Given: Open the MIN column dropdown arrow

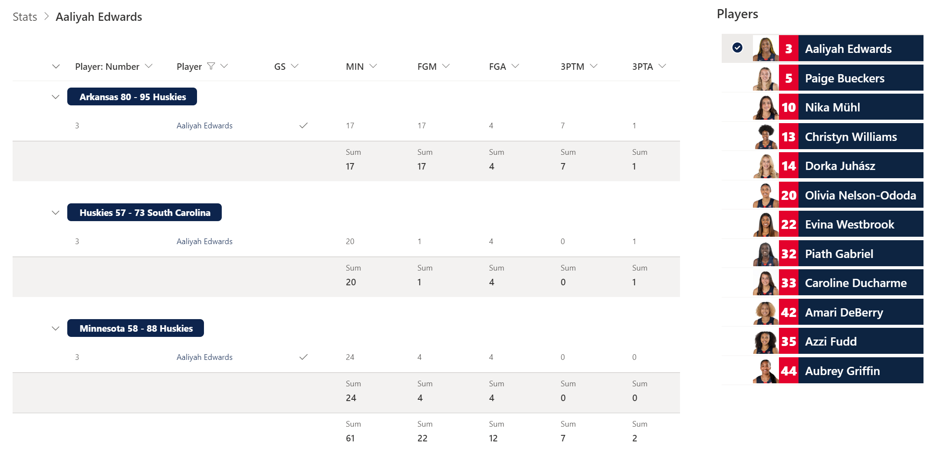Looking at the screenshot, I should tap(373, 66).
